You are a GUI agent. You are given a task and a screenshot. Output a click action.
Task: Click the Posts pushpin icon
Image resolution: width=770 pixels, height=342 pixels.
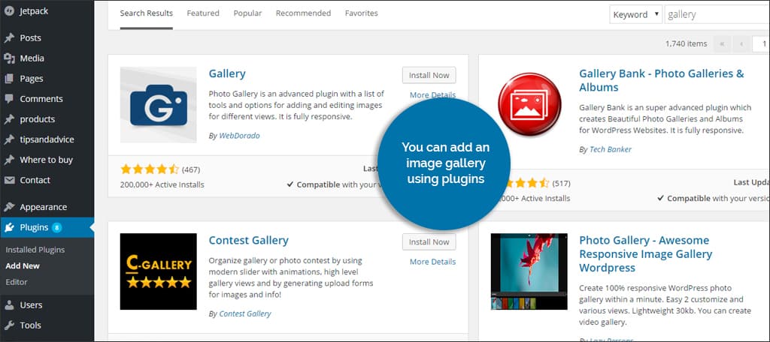(x=9, y=38)
